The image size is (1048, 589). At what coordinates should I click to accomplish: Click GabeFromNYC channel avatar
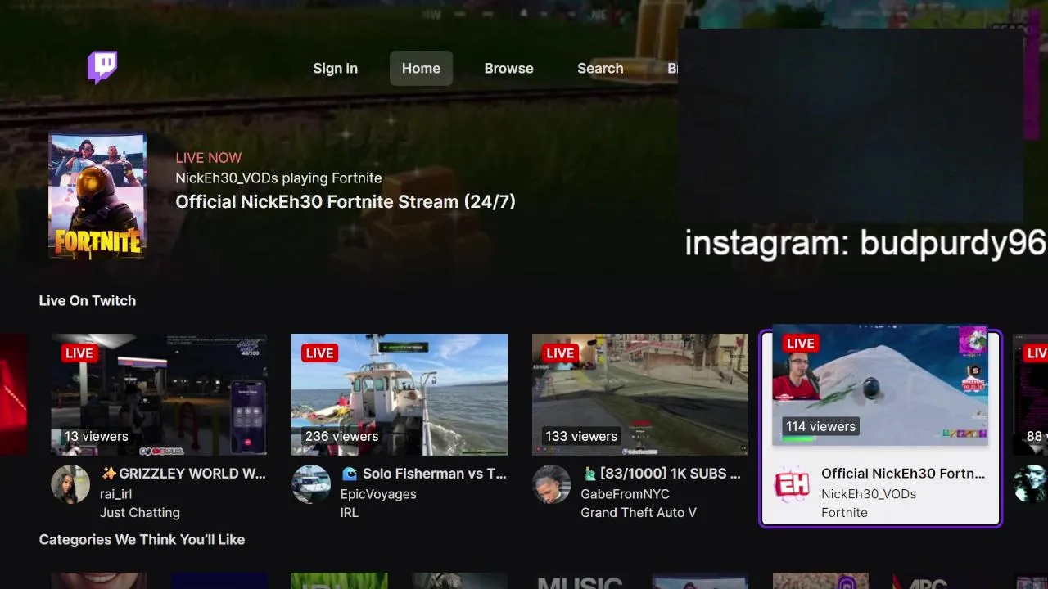552,484
